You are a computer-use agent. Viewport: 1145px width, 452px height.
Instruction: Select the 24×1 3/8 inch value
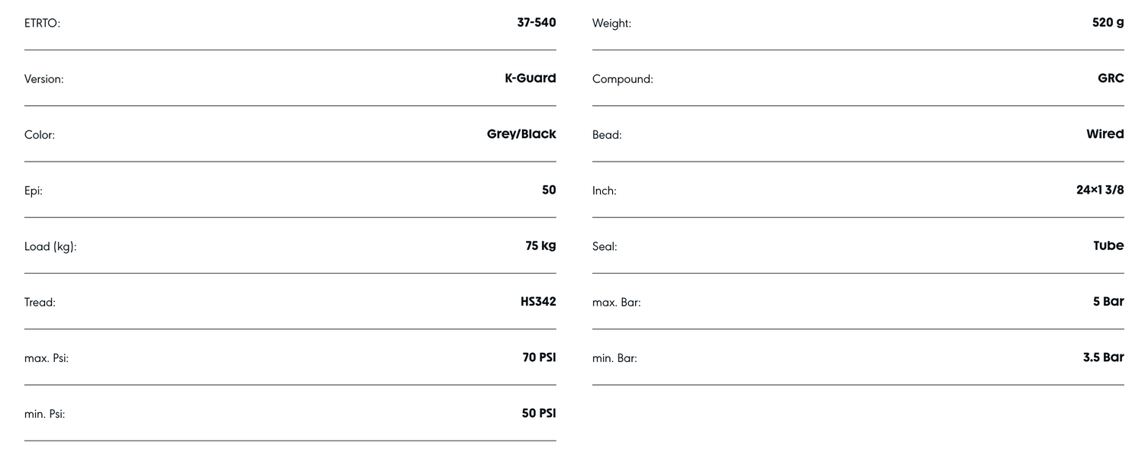pyautogui.click(x=1100, y=190)
